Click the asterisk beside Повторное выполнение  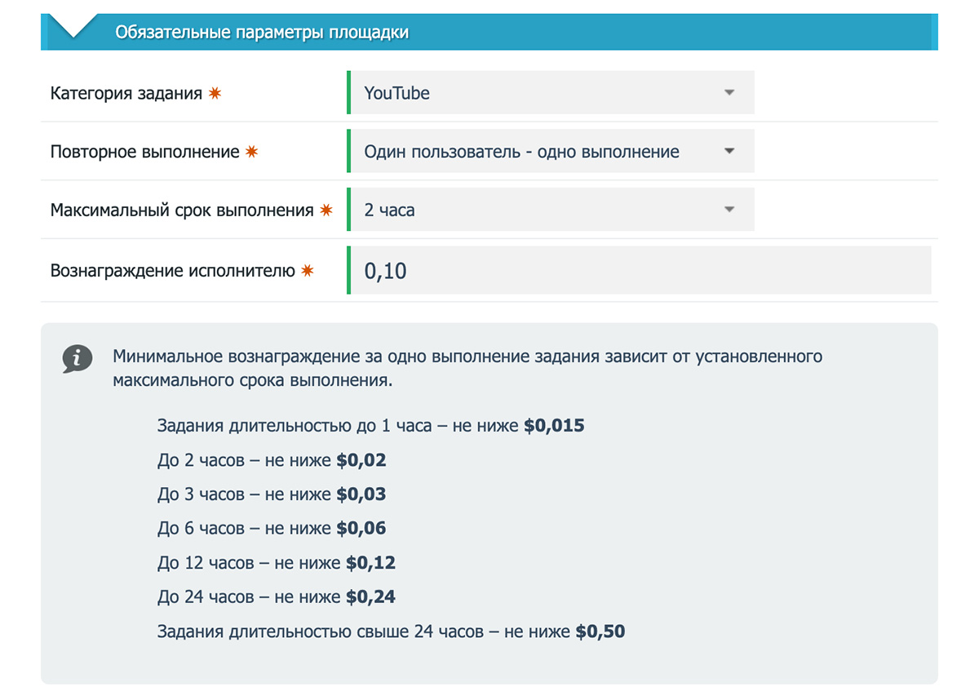click(x=251, y=152)
